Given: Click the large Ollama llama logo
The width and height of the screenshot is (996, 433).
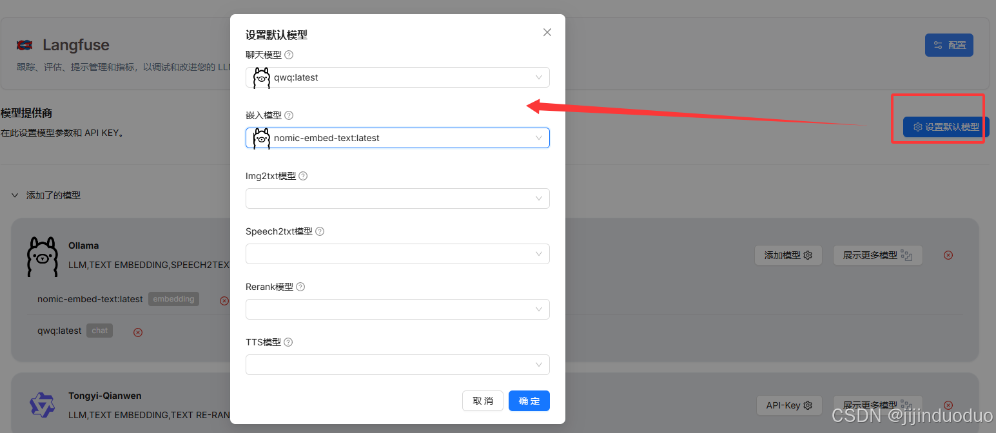Looking at the screenshot, I should (x=43, y=256).
